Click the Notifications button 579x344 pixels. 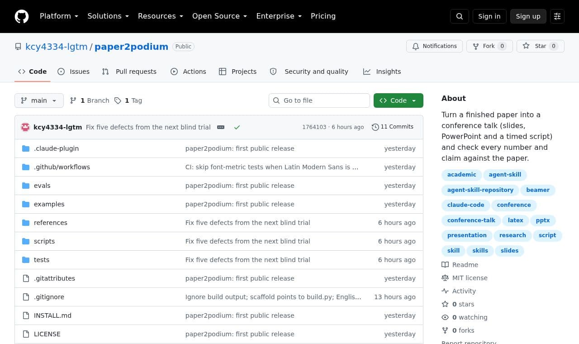click(435, 46)
